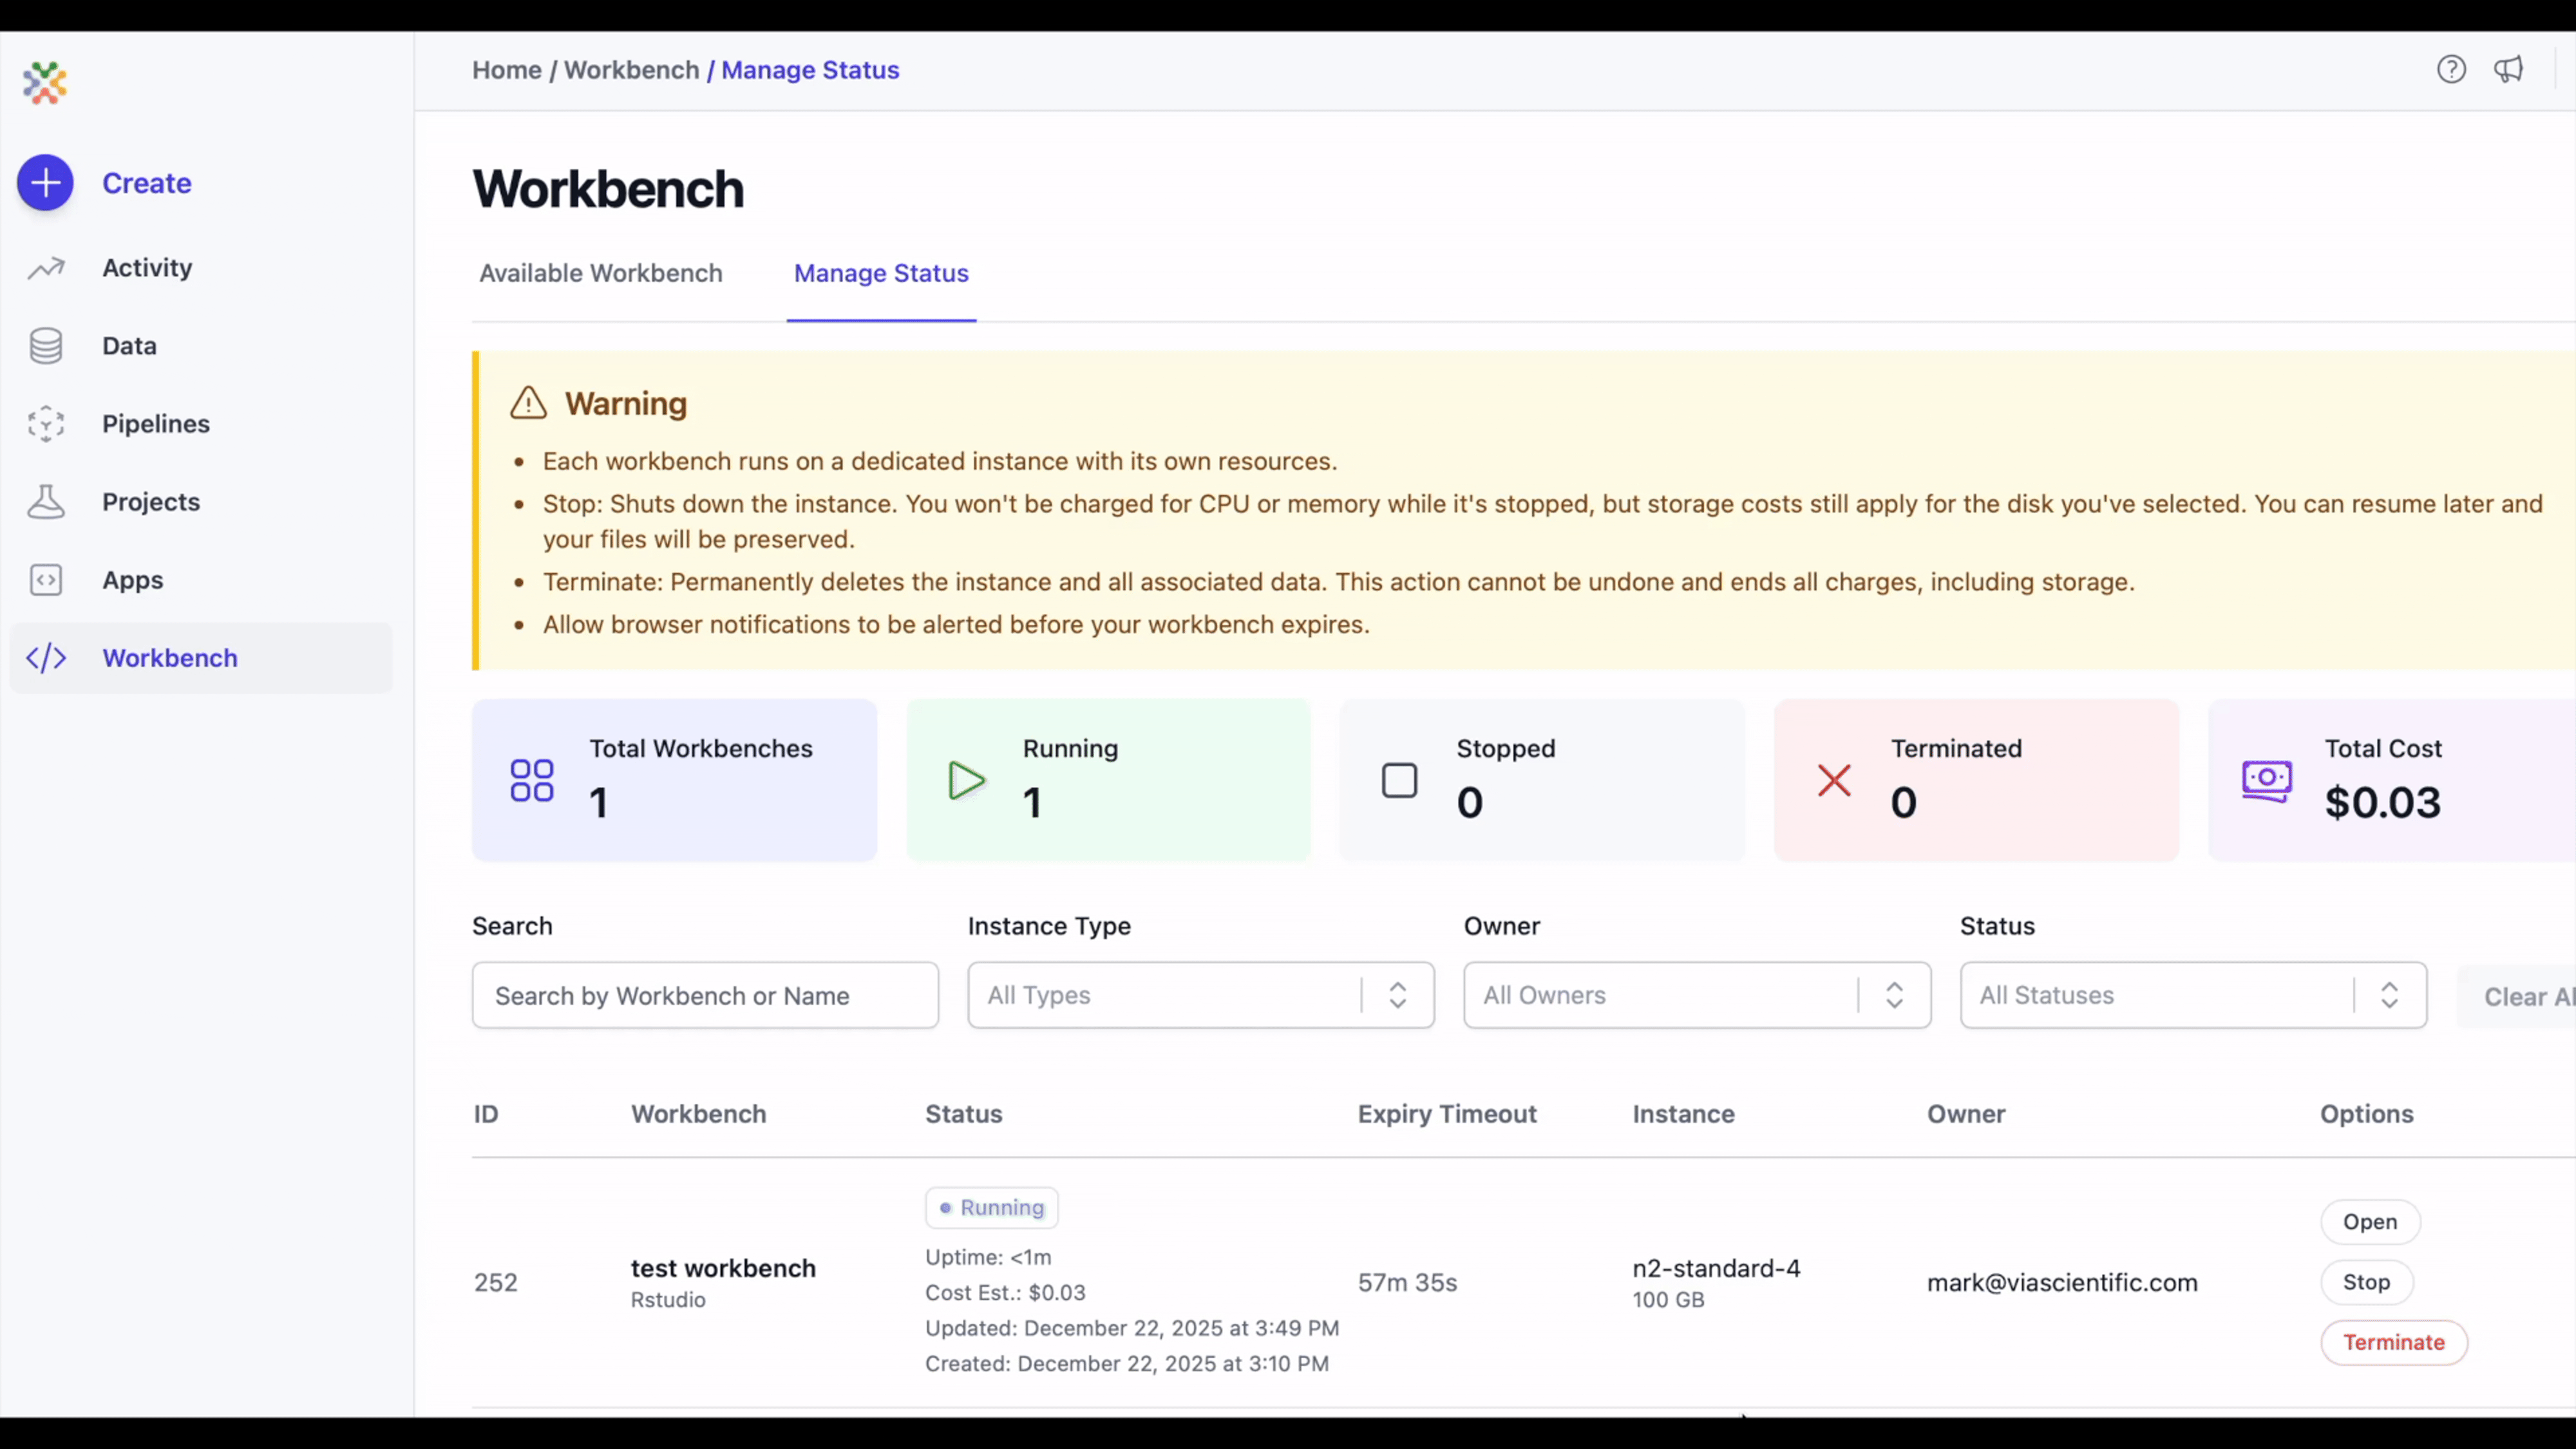The image size is (2576, 1449).
Task: Click the green Running play icon
Action: pyautogui.click(x=966, y=781)
